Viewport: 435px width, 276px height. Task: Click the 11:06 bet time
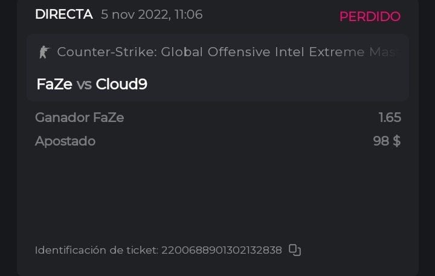click(187, 14)
